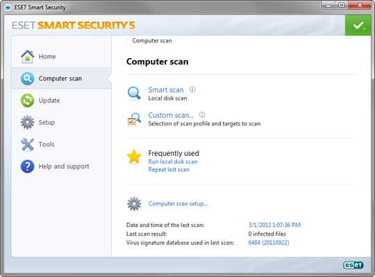The width and height of the screenshot is (375, 277).
Task: Click the 'Frequently used' heading
Action: coord(174,153)
